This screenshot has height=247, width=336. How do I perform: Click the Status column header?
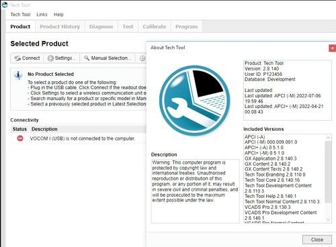tap(19, 129)
